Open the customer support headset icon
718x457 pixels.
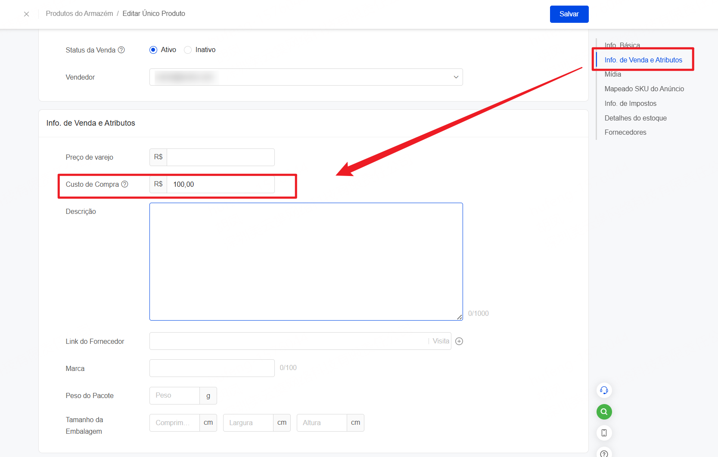click(x=604, y=390)
